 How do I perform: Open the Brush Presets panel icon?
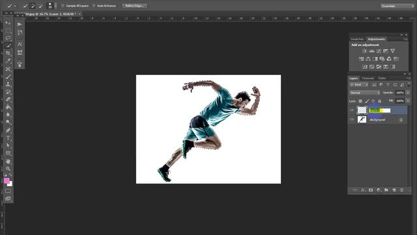pyautogui.click(x=20, y=64)
